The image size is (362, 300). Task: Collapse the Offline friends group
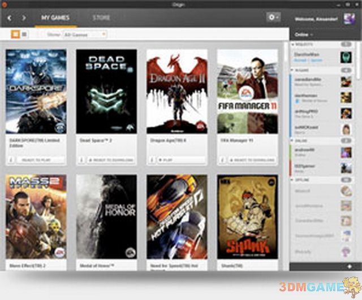click(x=292, y=180)
